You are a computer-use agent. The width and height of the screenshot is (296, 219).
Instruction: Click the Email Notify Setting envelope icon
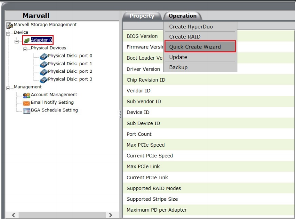[26, 103]
